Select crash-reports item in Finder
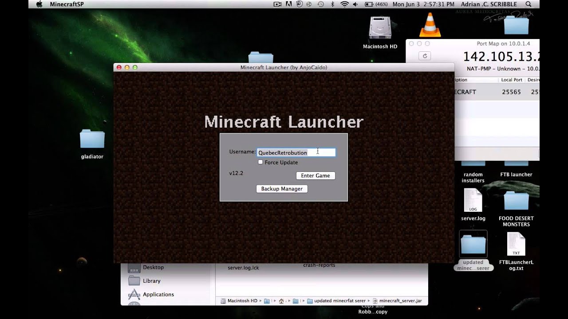The height and width of the screenshot is (319, 568). point(319,265)
